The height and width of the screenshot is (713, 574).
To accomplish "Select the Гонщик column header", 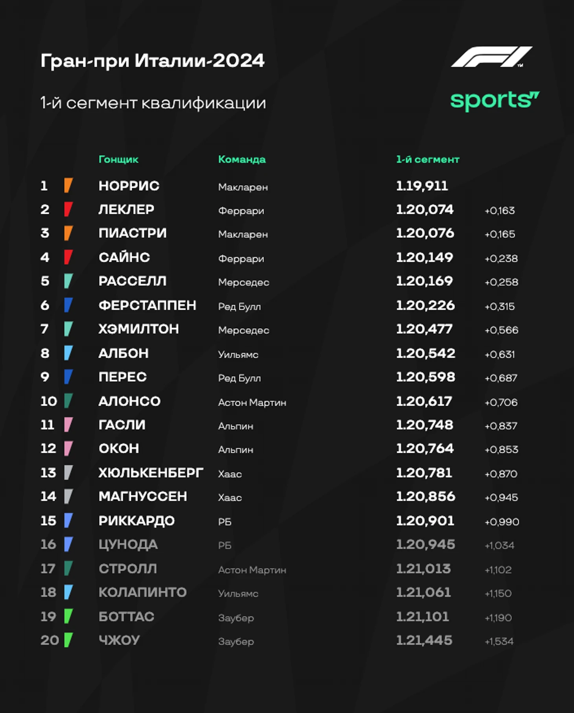I will (x=118, y=159).
